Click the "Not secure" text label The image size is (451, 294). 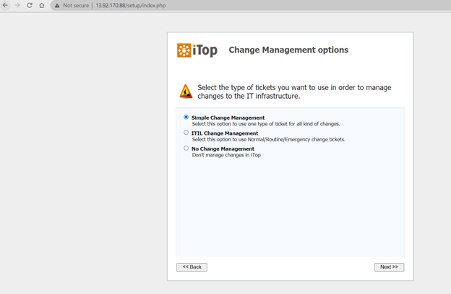point(76,5)
